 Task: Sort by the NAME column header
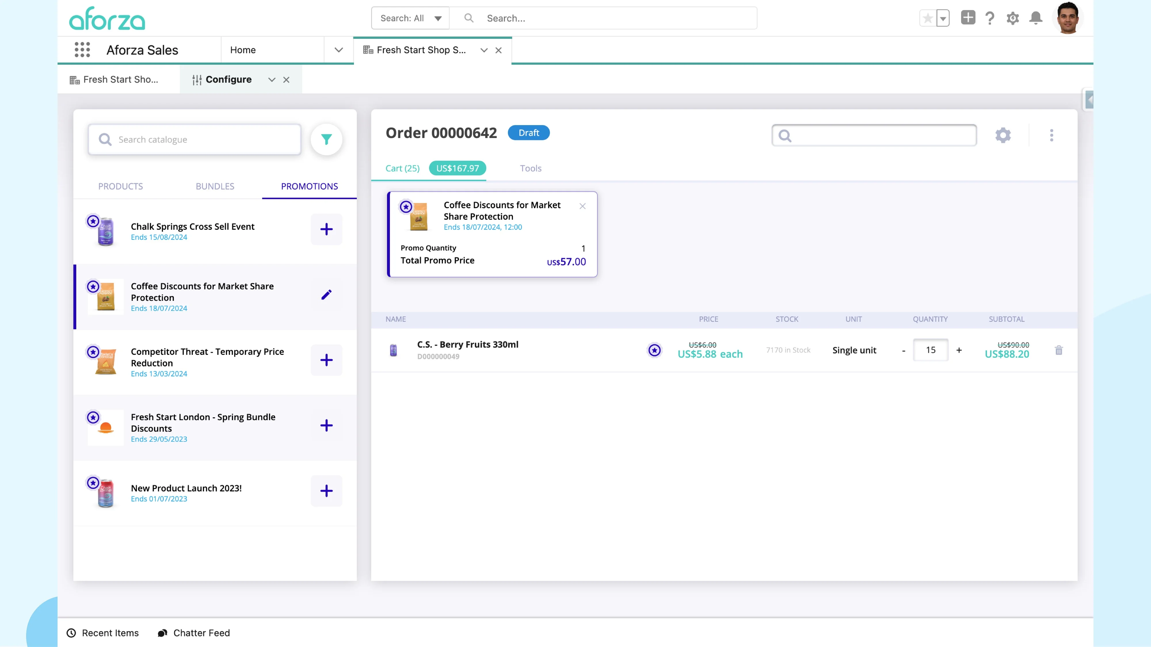point(395,319)
